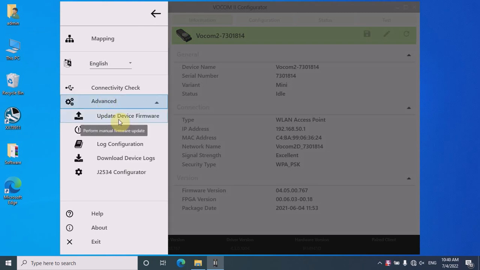The image size is (480, 270).
Task: Click Exit to quit configurator
Action: [x=96, y=242]
